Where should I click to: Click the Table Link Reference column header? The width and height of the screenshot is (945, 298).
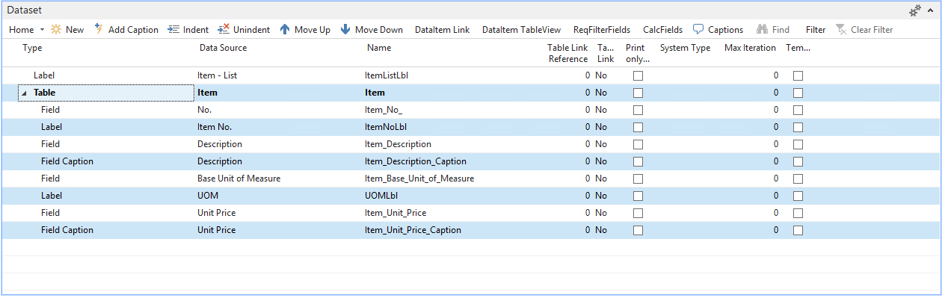[567, 53]
